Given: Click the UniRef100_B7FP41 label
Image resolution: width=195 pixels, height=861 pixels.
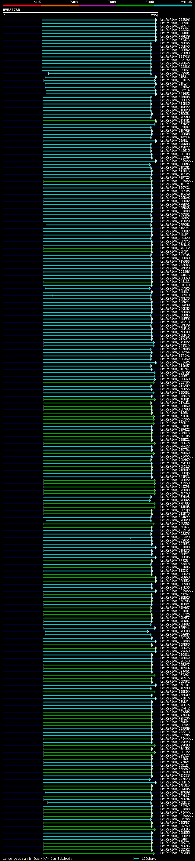Looking at the screenshot, I should [x=175, y=628].
